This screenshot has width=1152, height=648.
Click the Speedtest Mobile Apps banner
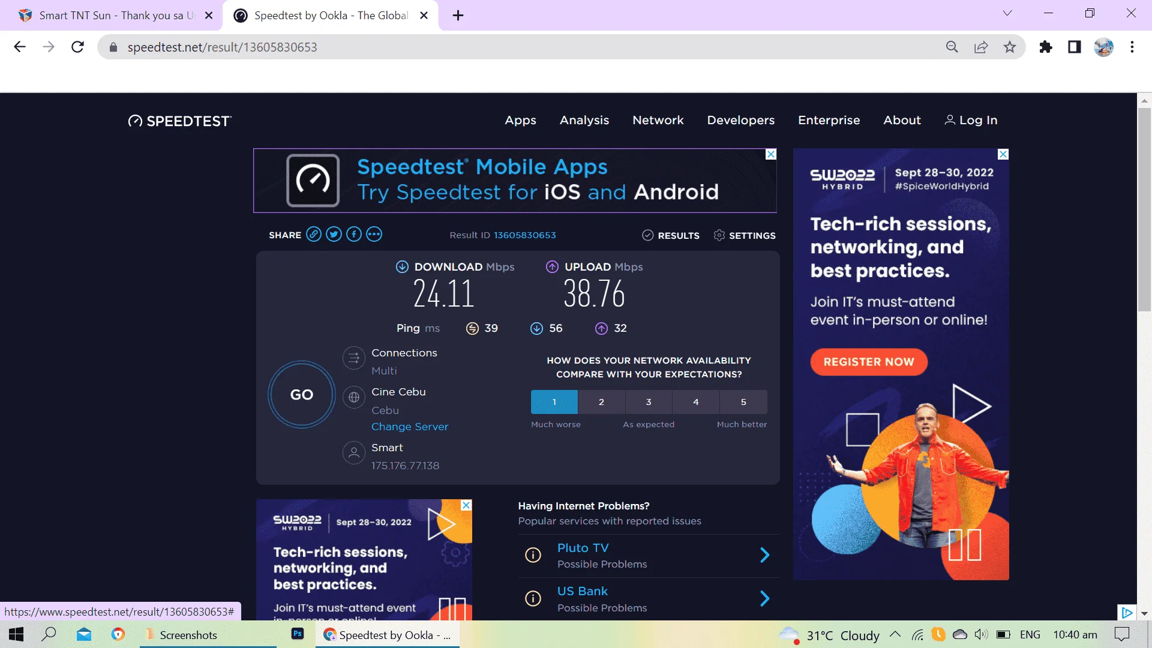[515, 181]
